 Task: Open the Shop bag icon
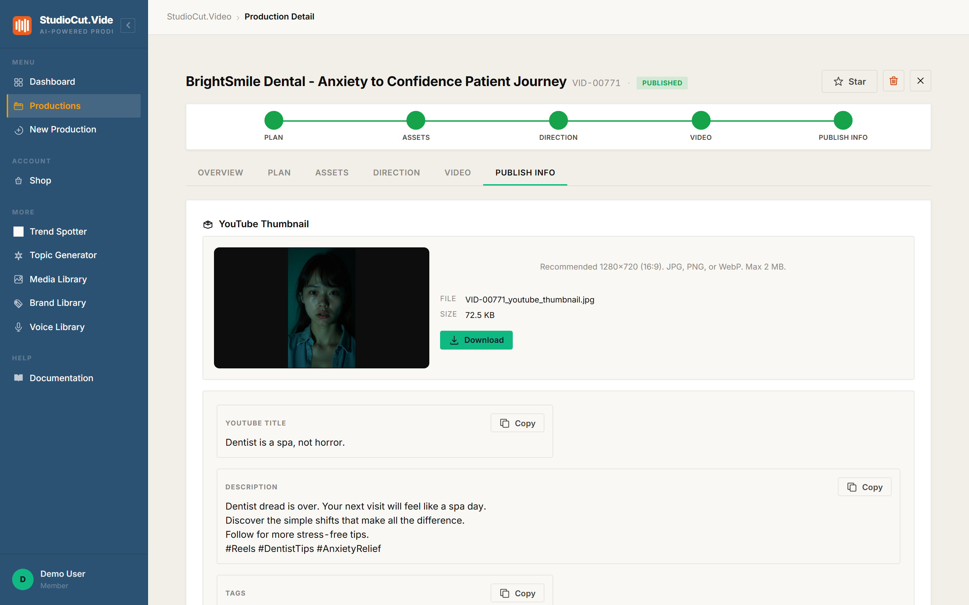pyautogui.click(x=19, y=180)
